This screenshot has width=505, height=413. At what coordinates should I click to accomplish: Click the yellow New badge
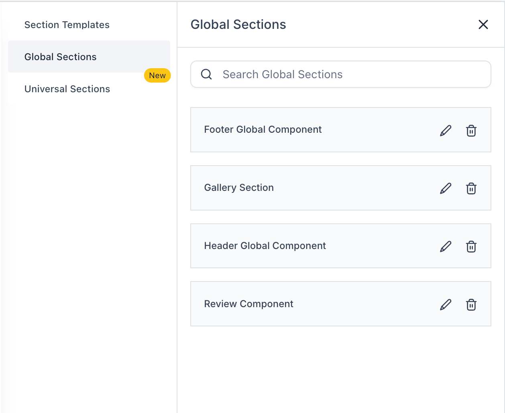point(157,75)
